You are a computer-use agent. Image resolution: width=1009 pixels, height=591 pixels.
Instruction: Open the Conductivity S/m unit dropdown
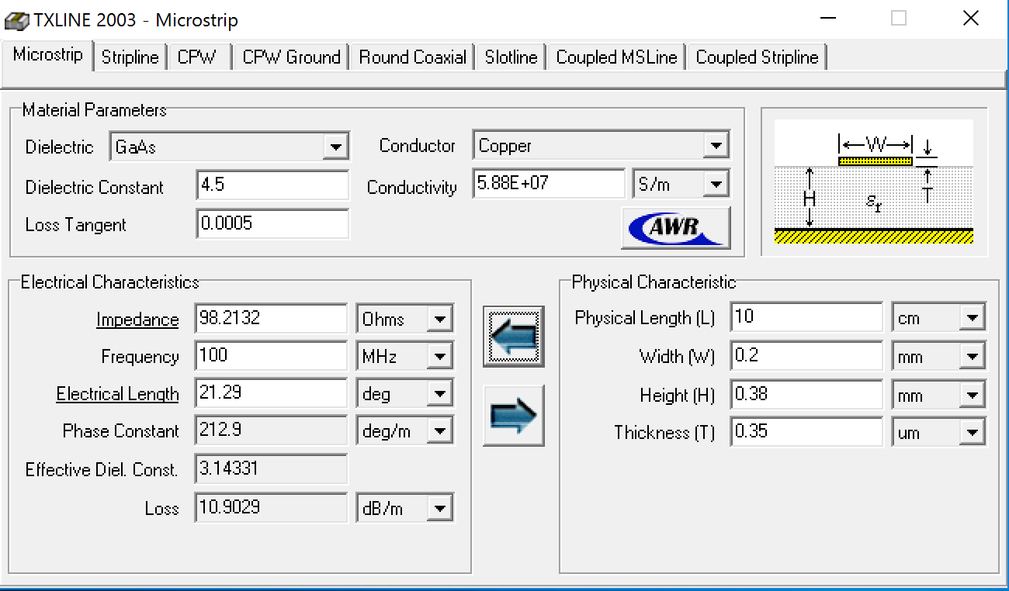pos(716,185)
